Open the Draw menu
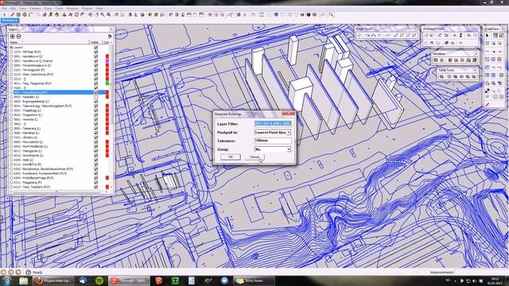Viewport: 509px width, 286px height. (48, 9)
